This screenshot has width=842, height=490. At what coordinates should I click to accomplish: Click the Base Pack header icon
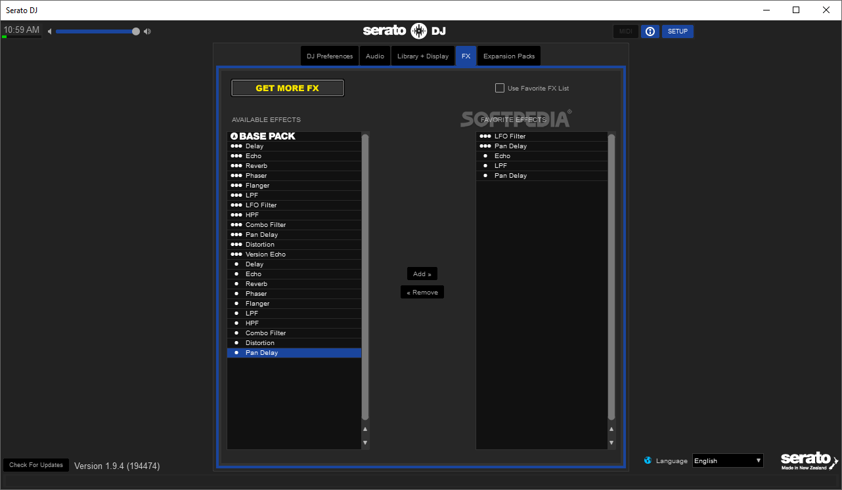tap(234, 136)
